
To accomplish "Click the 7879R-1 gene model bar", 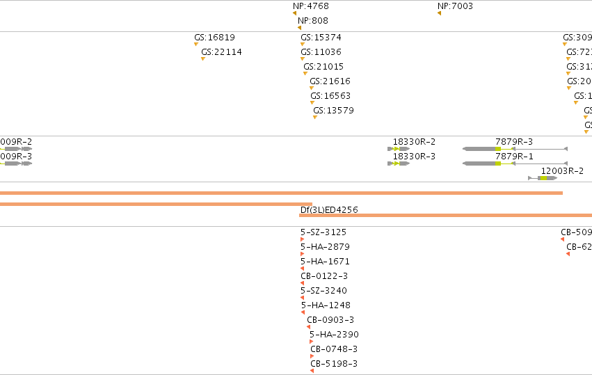I will (x=515, y=163).
